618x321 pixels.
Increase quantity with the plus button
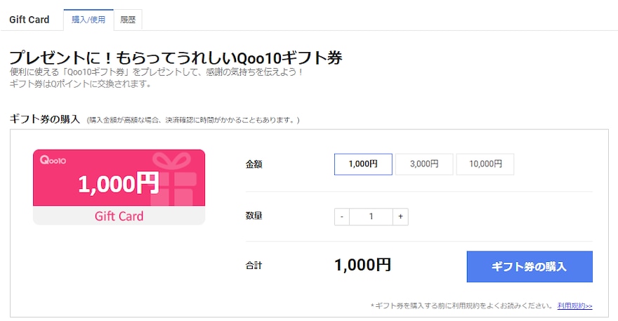pyautogui.click(x=400, y=216)
